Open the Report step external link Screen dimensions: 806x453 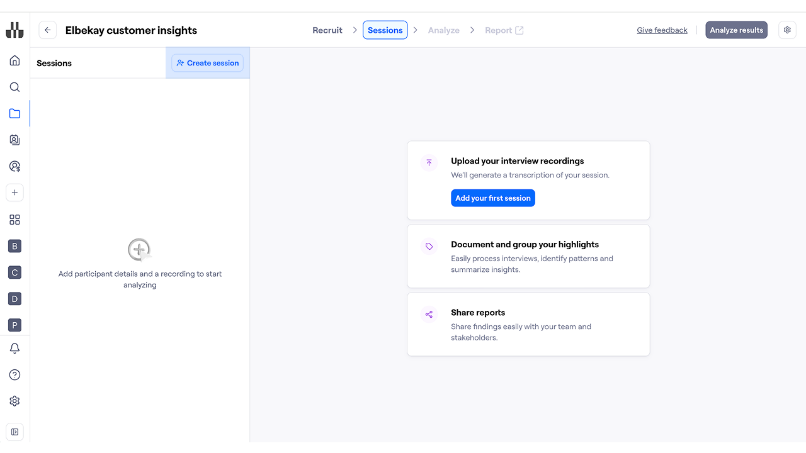(x=504, y=30)
